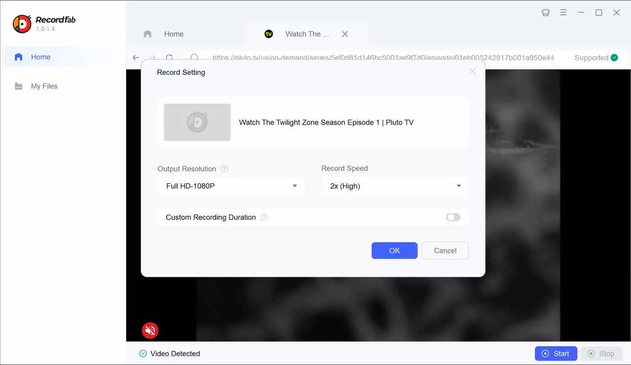Start recording with the Start button
The width and height of the screenshot is (631, 365).
556,354
